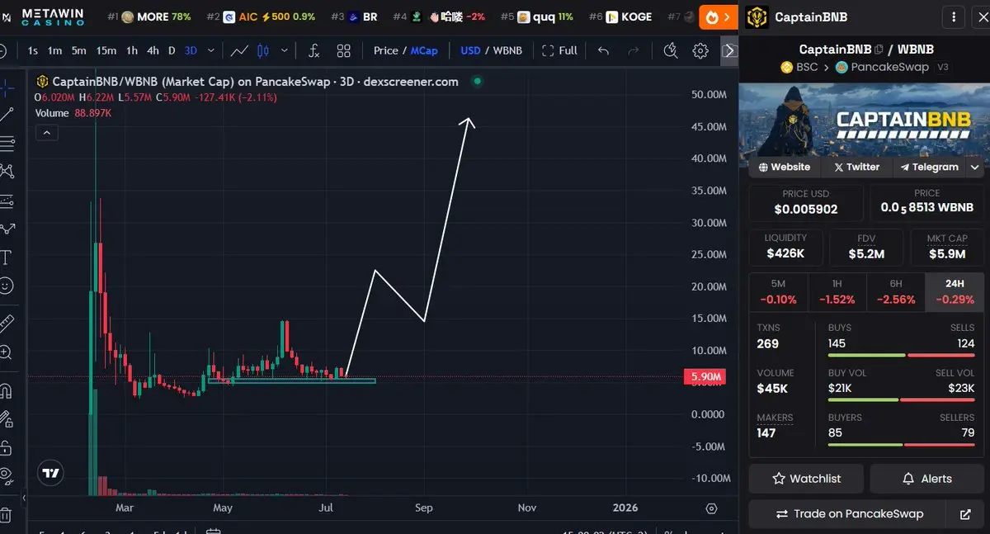Open the emoji icons tool
The height and width of the screenshot is (534, 990).
[6, 286]
